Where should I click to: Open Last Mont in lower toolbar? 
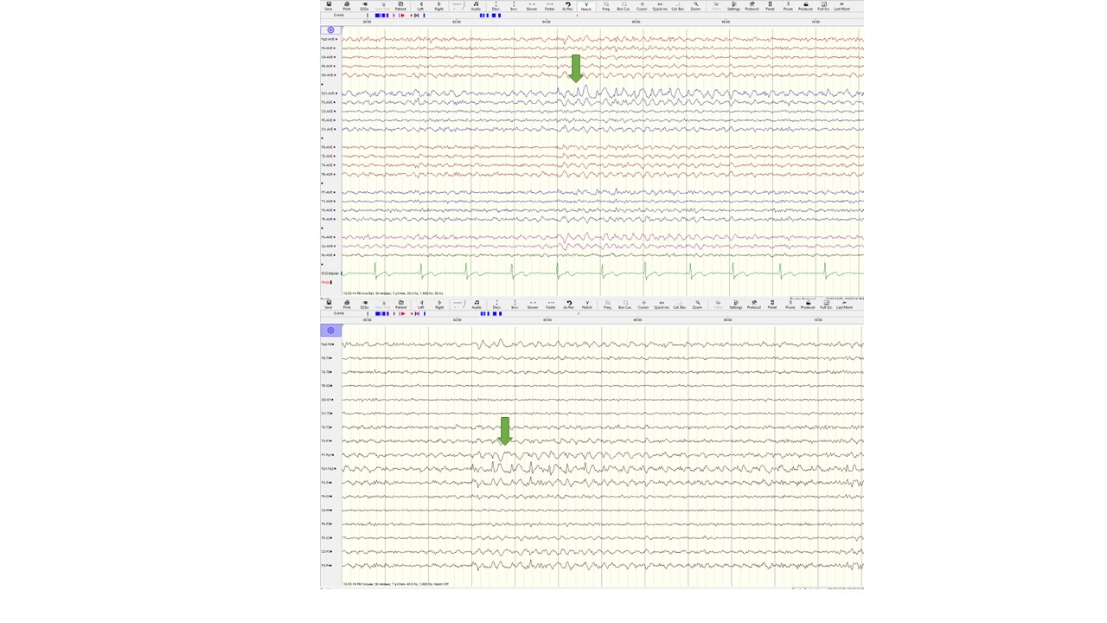pyautogui.click(x=844, y=305)
